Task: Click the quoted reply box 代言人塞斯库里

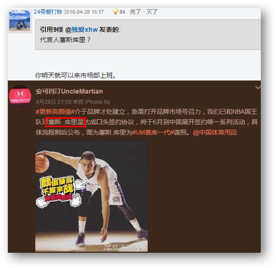Action: tap(148, 34)
